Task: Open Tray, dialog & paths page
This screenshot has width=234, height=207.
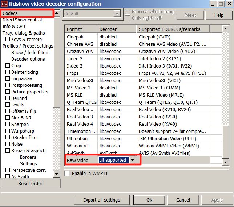Action: click(24, 33)
